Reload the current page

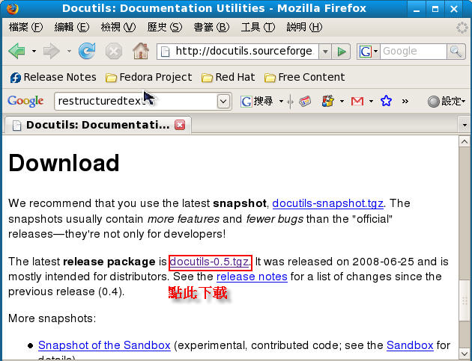tap(87, 51)
